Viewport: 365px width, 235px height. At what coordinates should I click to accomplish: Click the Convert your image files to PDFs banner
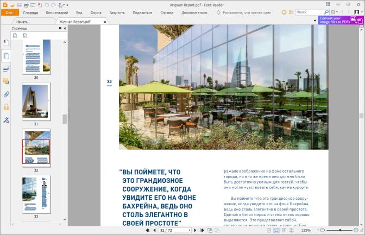point(341,20)
